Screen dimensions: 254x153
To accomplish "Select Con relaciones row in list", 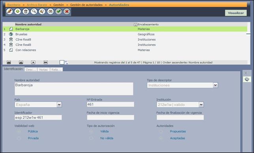I will pos(125,50).
